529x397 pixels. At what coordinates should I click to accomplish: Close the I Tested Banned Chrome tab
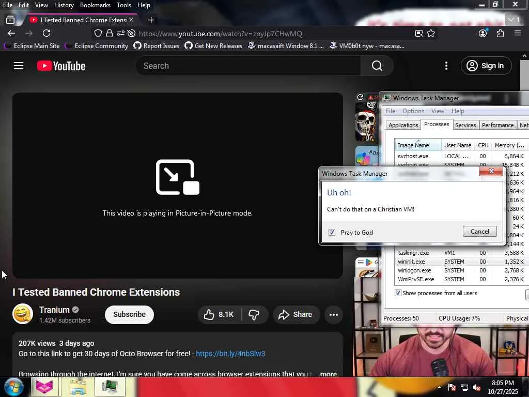click(131, 20)
